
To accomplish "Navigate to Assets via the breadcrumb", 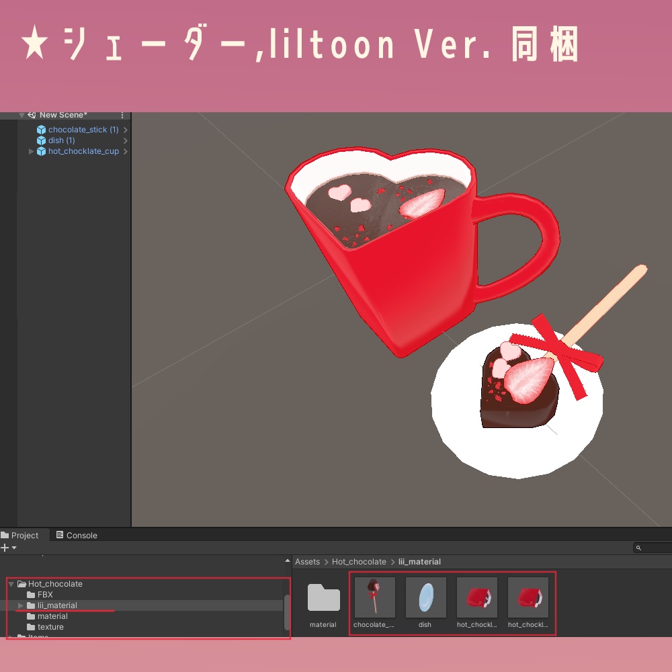I will coord(307,561).
